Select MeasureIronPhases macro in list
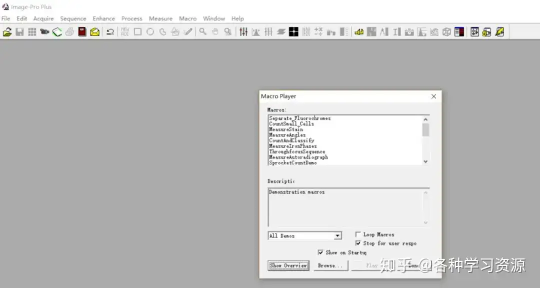Screen dimensions: 540x288 point(292,146)
